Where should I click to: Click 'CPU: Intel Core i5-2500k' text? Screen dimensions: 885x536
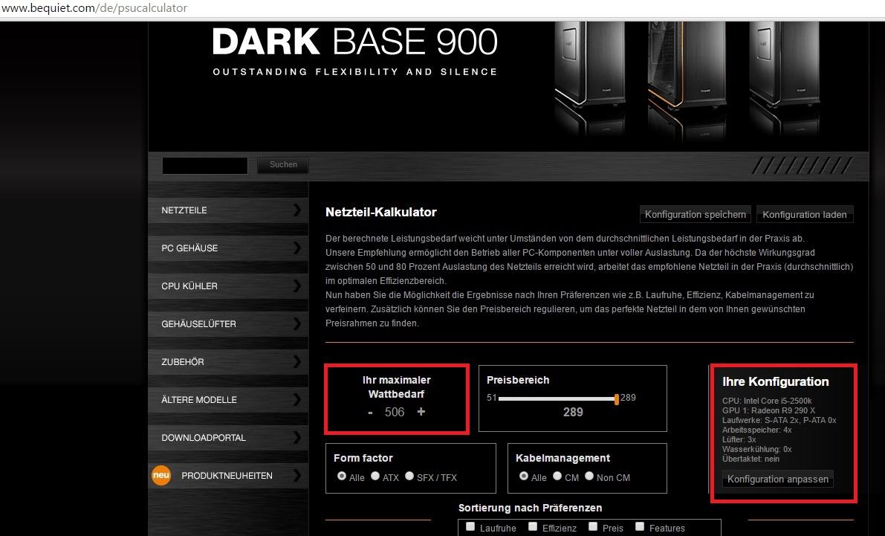click(767, 401)
